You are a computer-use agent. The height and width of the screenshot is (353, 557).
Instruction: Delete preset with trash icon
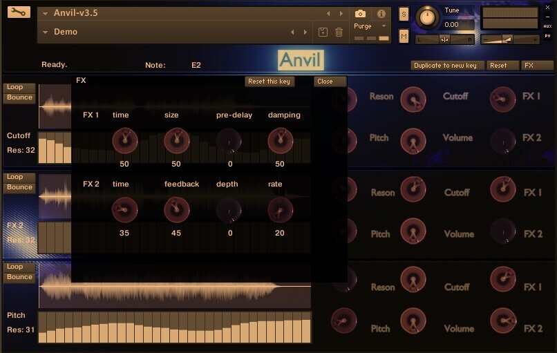point(339,32)
